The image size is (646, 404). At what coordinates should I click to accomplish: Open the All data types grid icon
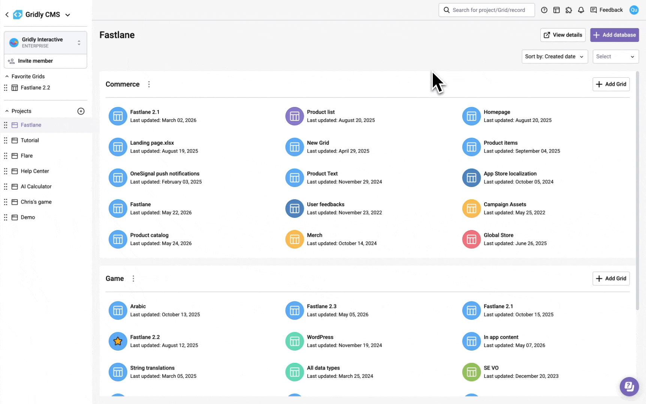point(295,372)
